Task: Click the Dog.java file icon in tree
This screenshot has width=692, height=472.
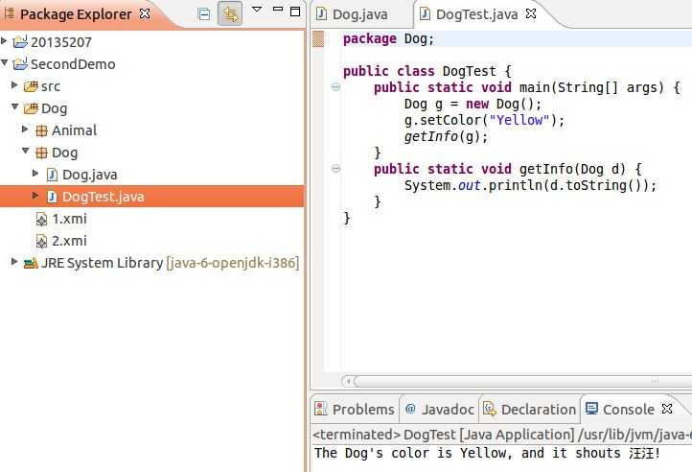Action: point(52,175)
